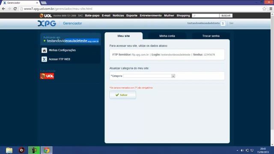Click the browser forward arrow
Screen dimensions: 274x154
9,9
